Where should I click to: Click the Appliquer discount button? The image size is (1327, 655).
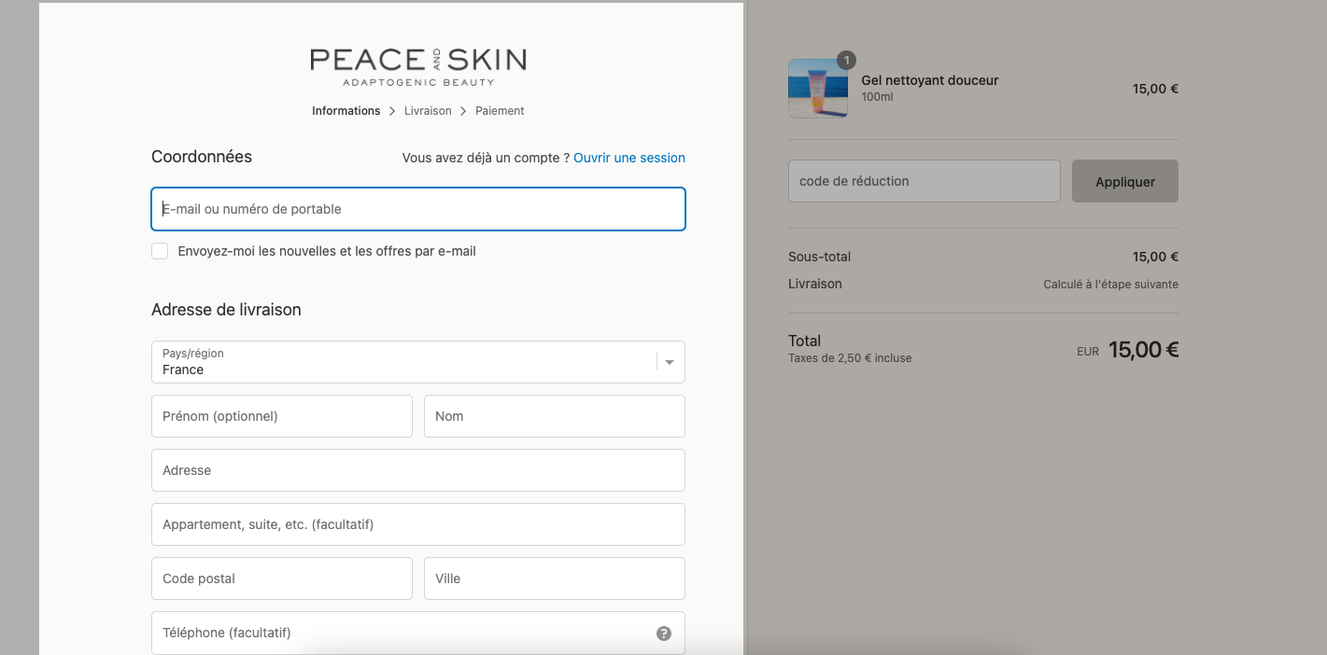click(1125, 181)
